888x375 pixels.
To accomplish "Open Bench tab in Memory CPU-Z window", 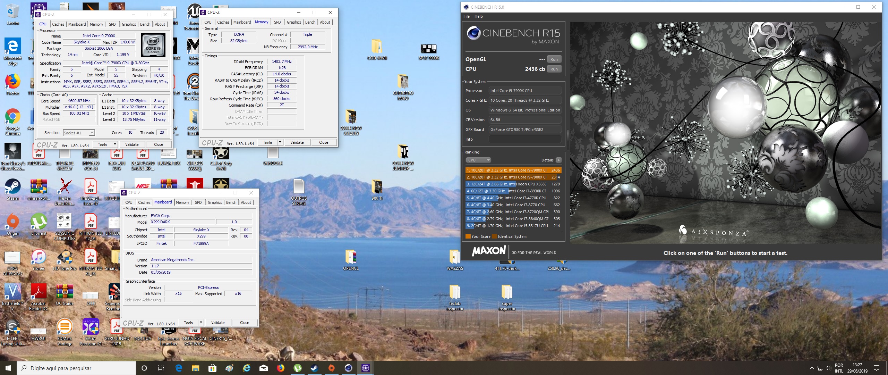I will point(310,22).
